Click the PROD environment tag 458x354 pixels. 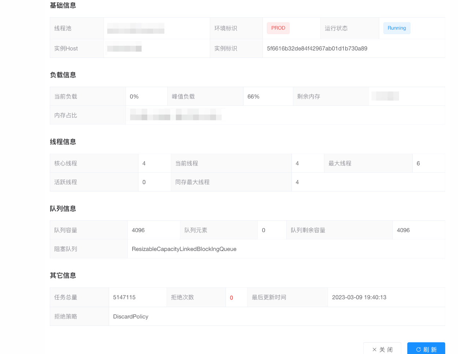click(x=278, y=28)
